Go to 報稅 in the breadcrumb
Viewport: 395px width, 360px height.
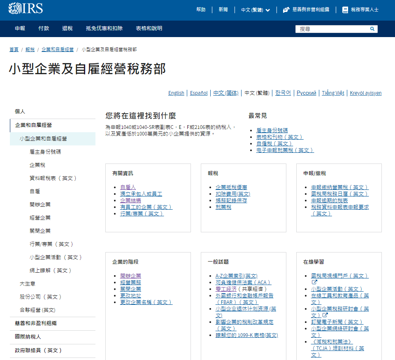30,49
